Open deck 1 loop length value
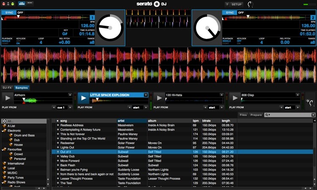Image resolution: width=317 pixels, height=190 pixels. 41,42
